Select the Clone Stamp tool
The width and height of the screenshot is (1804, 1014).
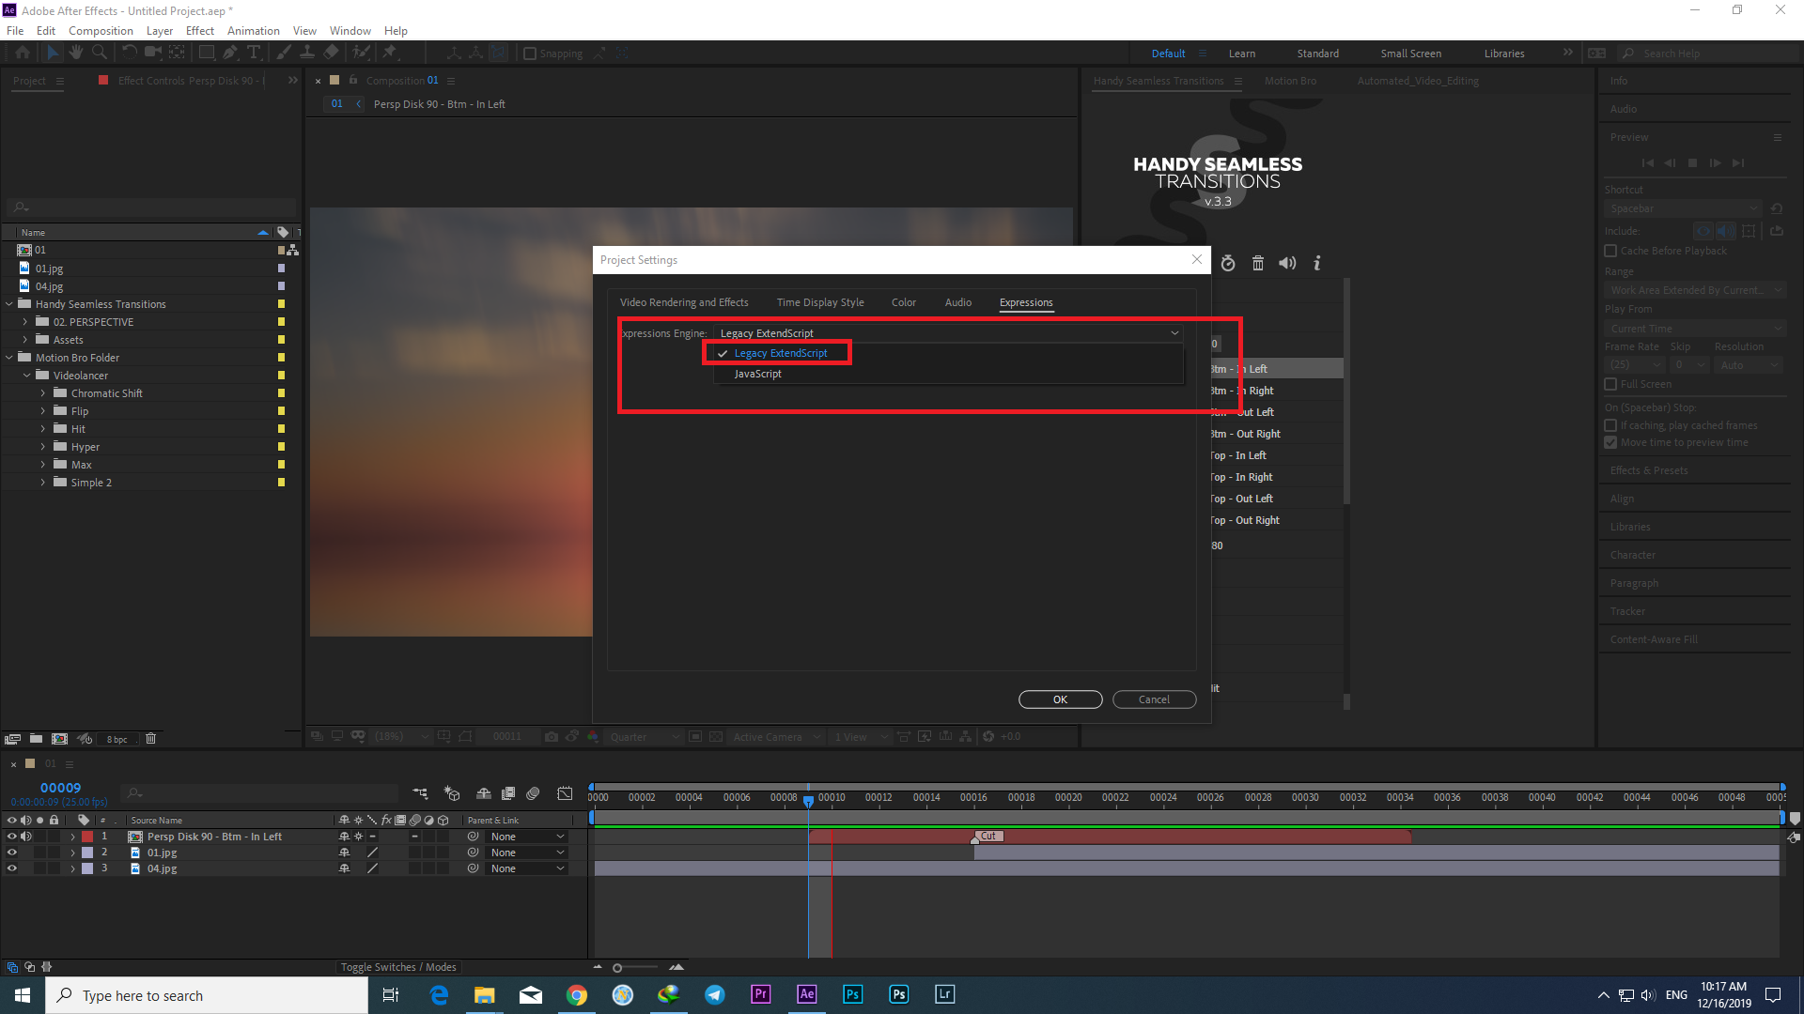coord(307,53)
